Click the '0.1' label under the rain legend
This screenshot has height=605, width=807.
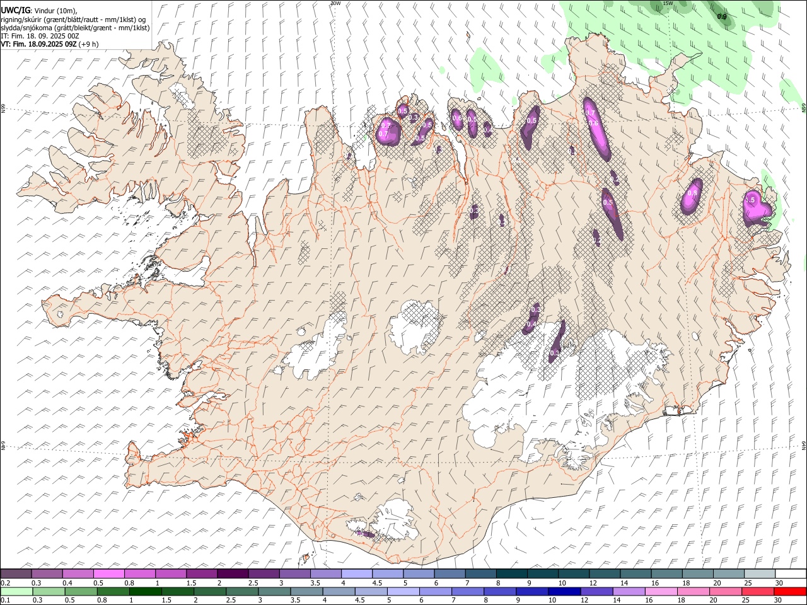(x=5, y=601)
